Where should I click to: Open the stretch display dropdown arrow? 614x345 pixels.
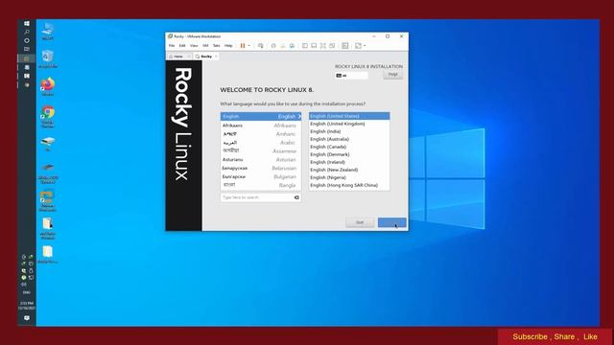(x=365, y=46)
